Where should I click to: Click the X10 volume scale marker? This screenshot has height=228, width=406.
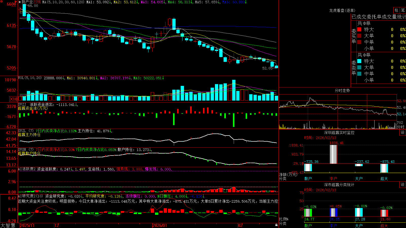point(13,99)
